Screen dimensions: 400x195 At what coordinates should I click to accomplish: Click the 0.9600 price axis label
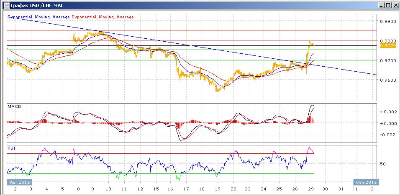point(388,80)
